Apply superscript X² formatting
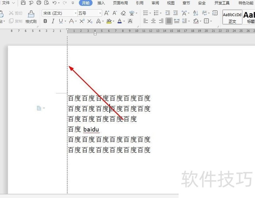The height and width of the screenshot is (198, 255). point(82,21)
